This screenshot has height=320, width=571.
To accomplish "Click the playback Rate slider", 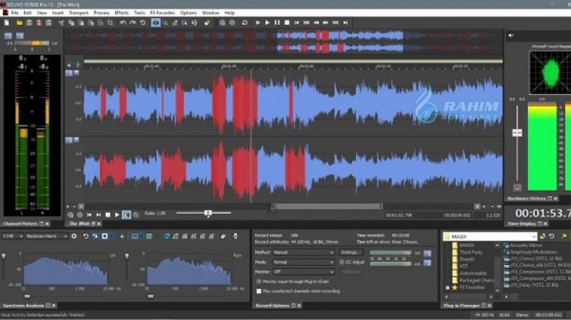I will click(208, 213).
